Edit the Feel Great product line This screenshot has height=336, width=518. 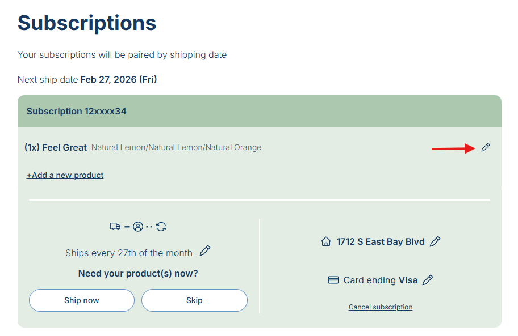[485, 148]
